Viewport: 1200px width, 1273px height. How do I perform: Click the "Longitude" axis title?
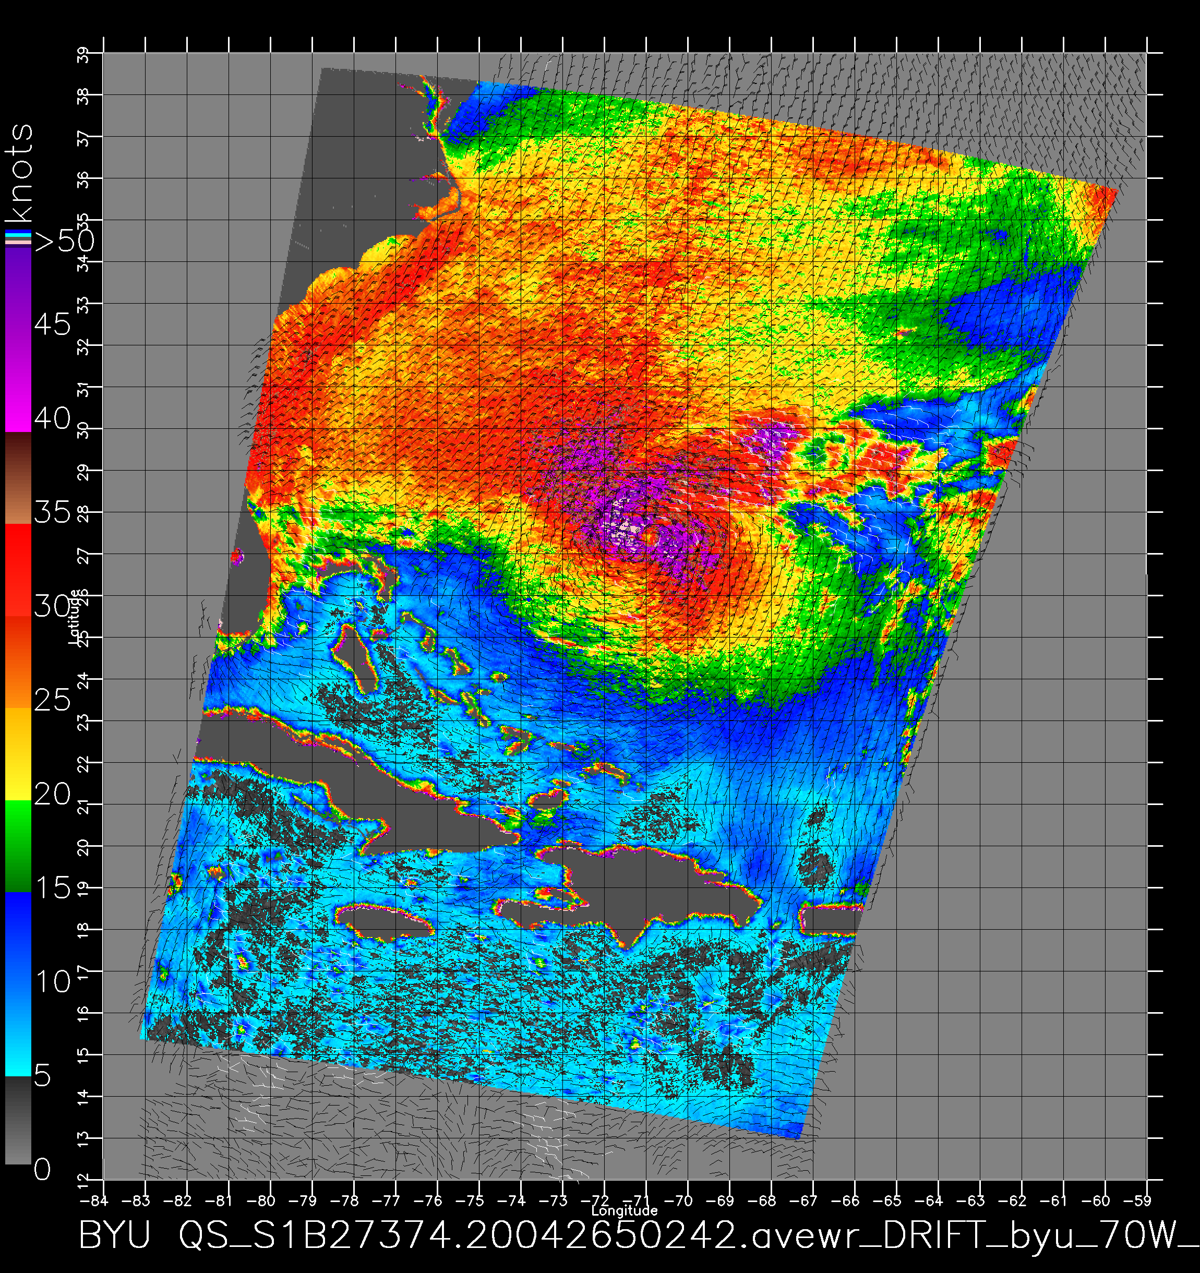tap(625, 1210)
